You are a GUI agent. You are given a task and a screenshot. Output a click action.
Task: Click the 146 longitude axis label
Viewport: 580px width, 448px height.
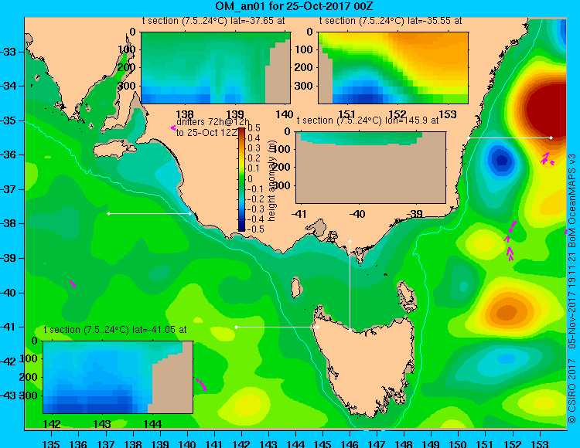350,444
